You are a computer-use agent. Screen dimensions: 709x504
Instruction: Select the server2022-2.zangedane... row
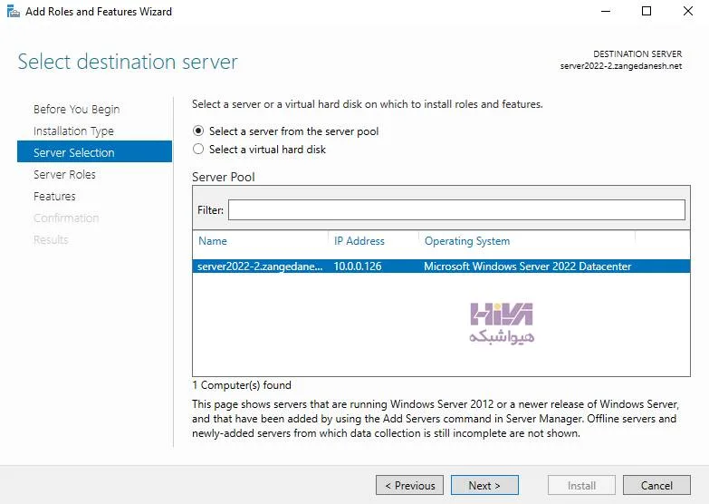pyautogui.click(x=441, y=267)
